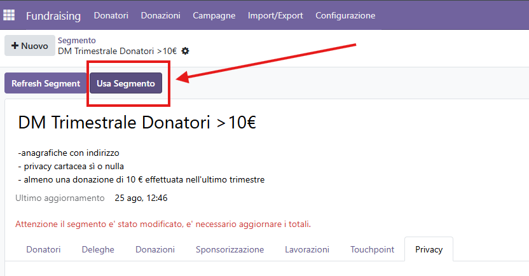Expand the Configurazione menu

click(x=345, y=15)
